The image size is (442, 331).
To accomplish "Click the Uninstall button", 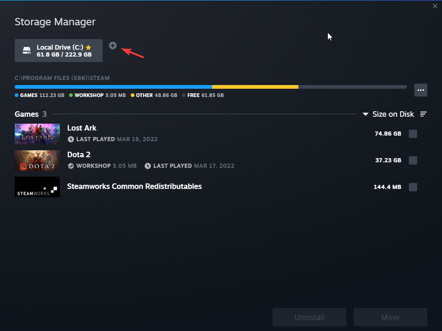I will coord(309,317).
